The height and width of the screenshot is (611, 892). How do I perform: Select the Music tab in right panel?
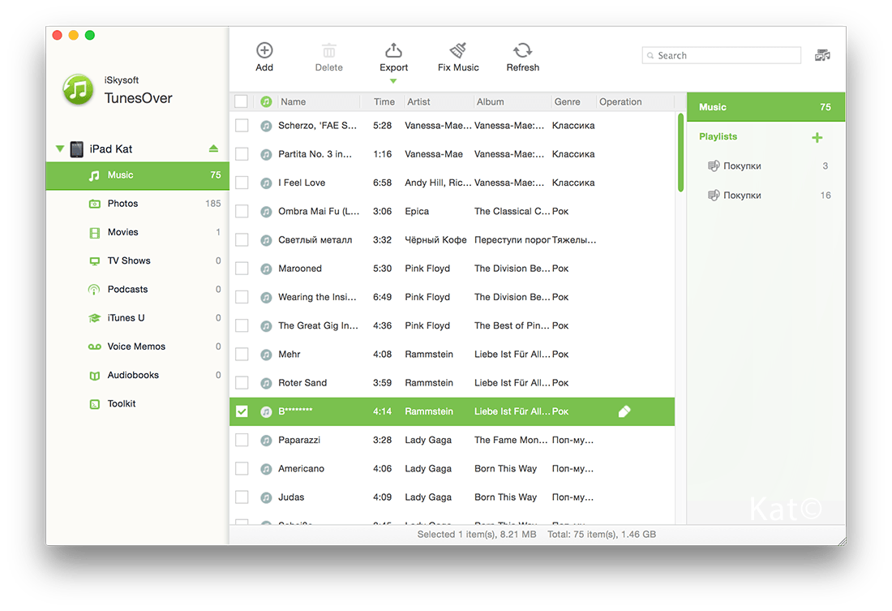click(x=765, y=107)
